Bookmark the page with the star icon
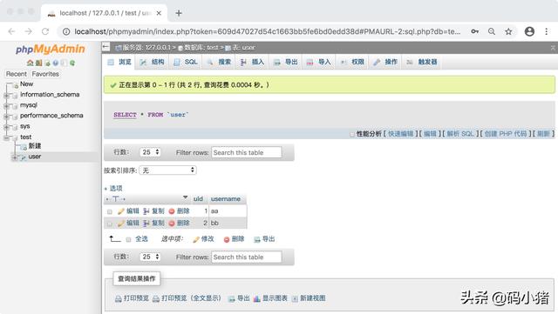 click(508, 31)
